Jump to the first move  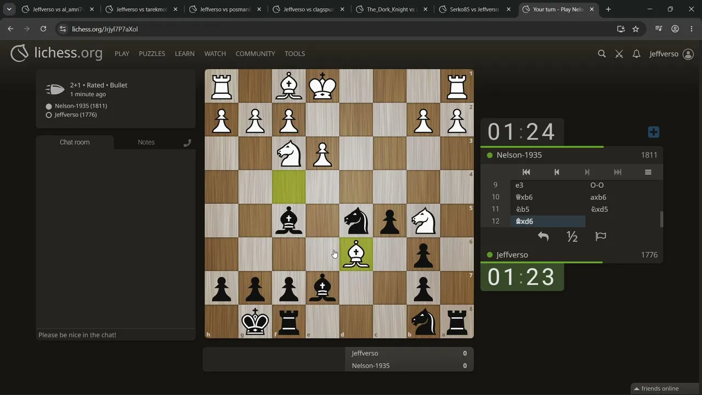[526, 172]
